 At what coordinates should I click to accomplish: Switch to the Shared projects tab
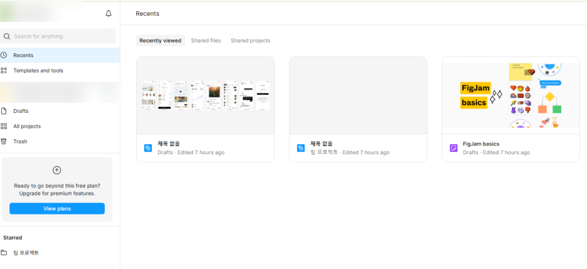(x=250, y=40)
